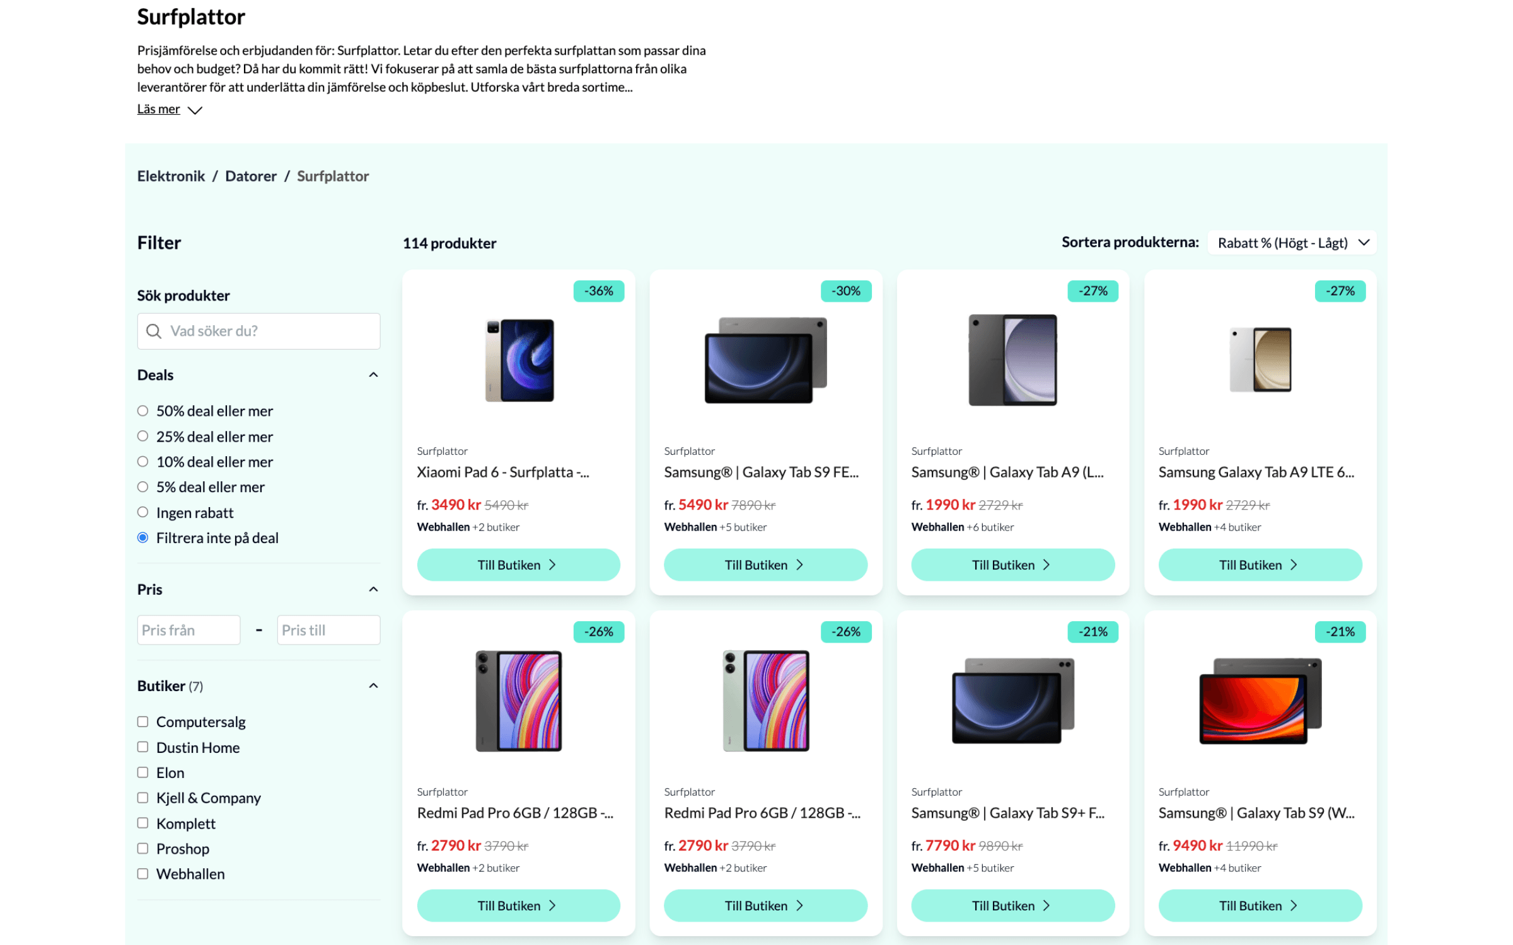Expand the 'Butiker' filter section
This screenshot has width=1513, height=945.
click(x=371, y=685)
